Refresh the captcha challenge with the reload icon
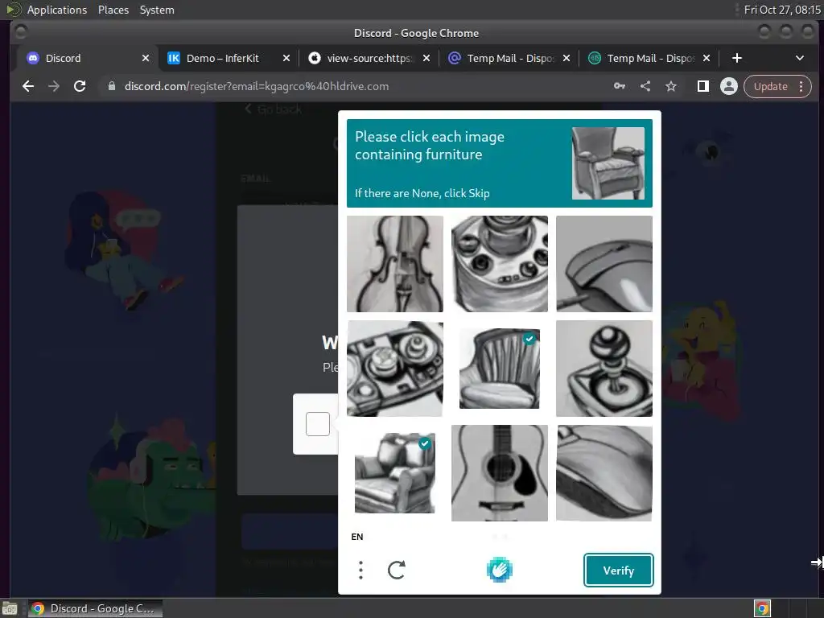The image size is (824, 618). pos(396,570)
